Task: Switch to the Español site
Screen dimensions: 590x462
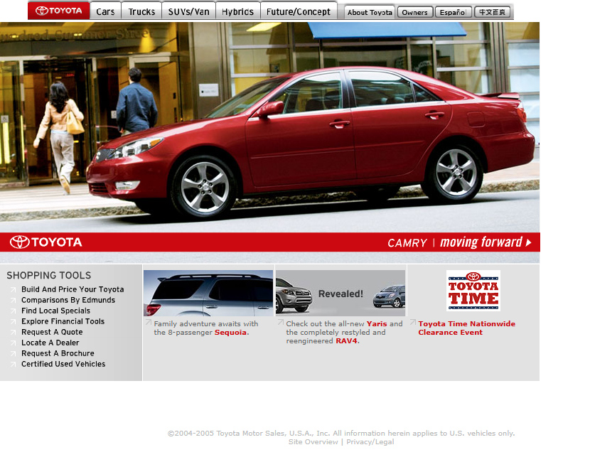Action: point(453,12)
